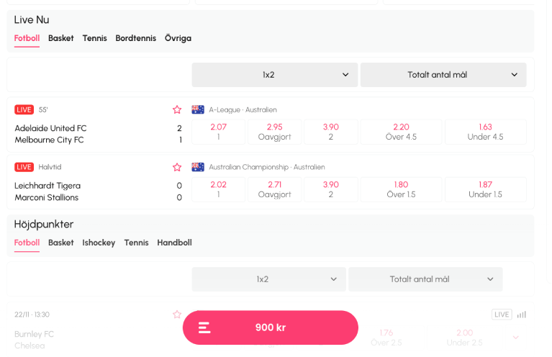This screenshot has height=357, width=552.
Task: Click outlined LIVE indicator on Burnley match
Action: click(502, 315)
